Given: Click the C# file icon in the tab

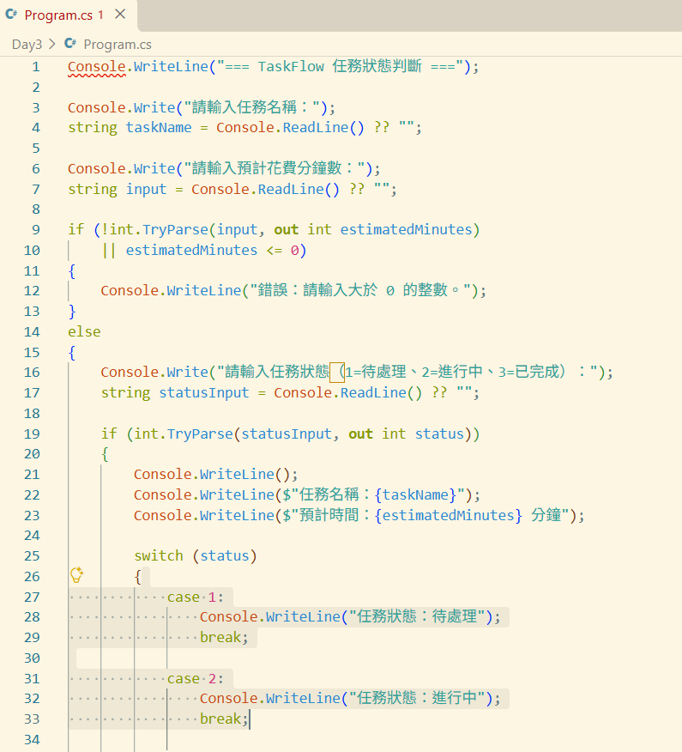Looking at the screenshot, I should (x=11, y=15).
